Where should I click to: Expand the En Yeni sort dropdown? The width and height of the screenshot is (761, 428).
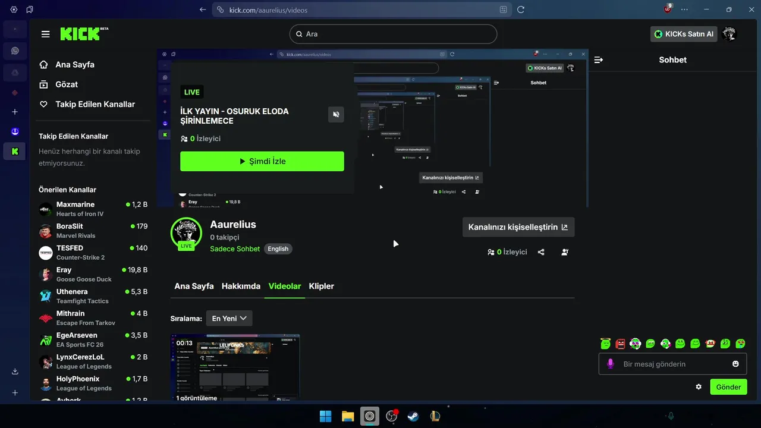229,319
